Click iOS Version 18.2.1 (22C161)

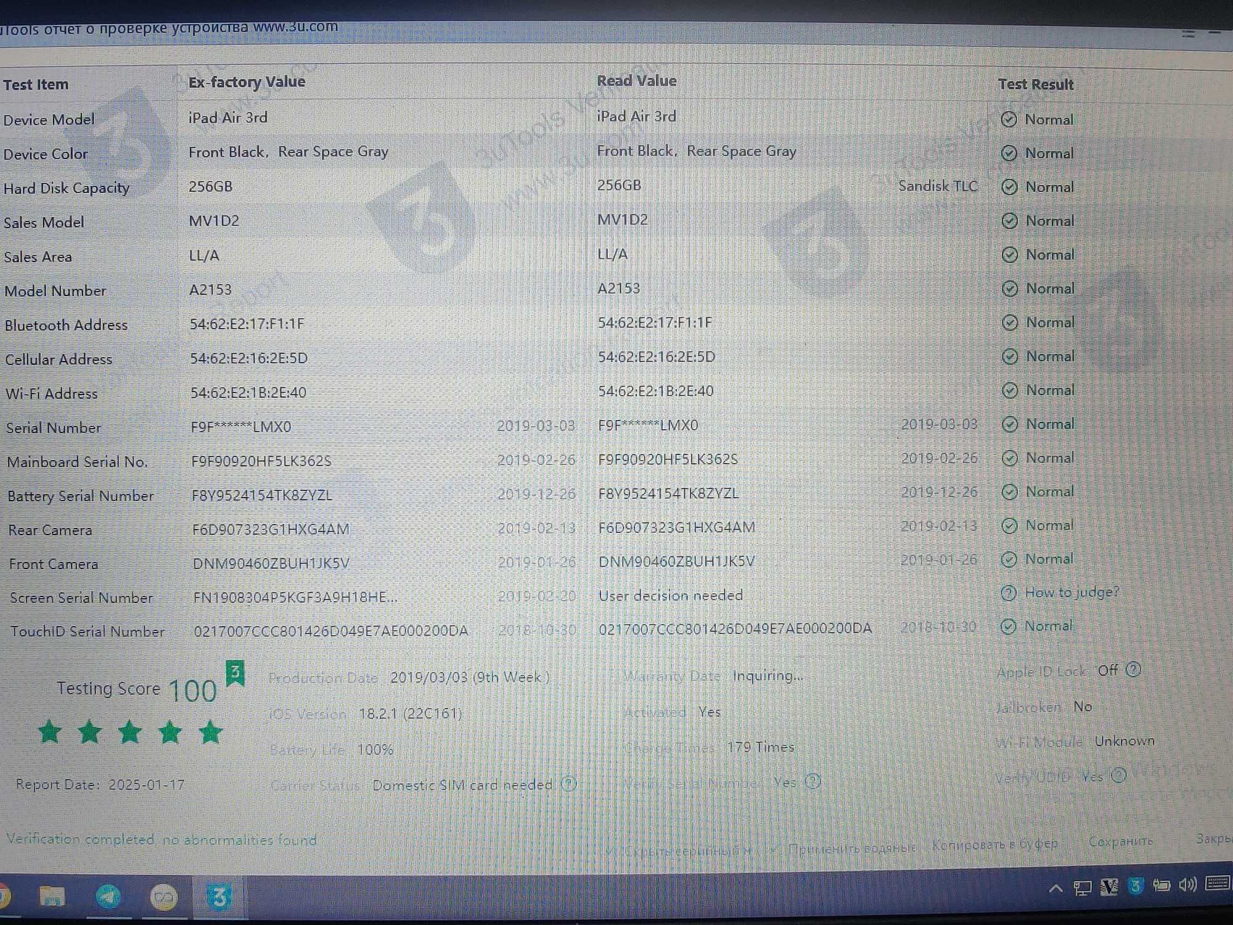(x=410, y=713)
